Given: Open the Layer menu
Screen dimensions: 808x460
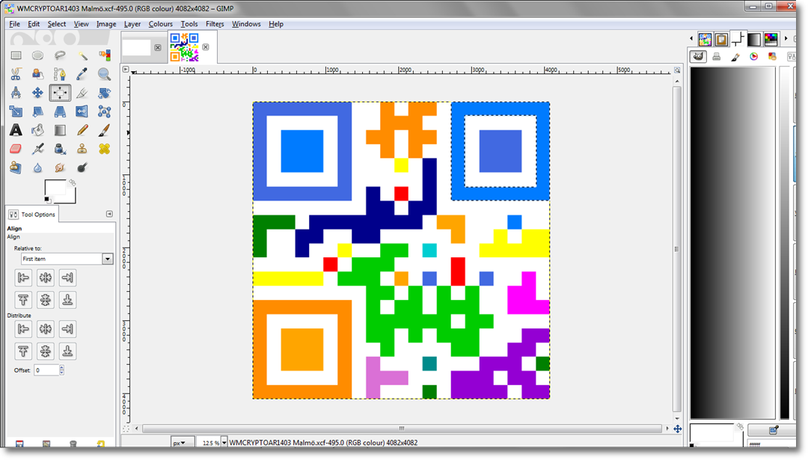Looking at the screenshot, I should coord(132,24).
